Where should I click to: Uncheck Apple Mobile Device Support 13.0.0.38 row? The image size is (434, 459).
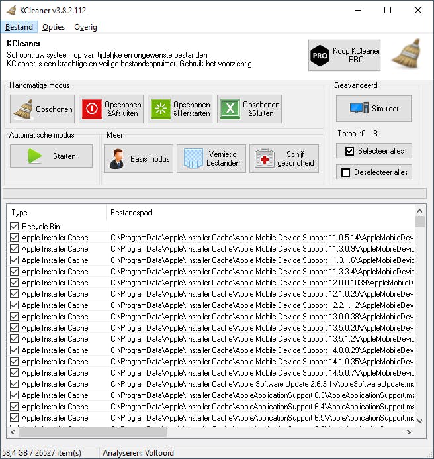tap(14, 317)
